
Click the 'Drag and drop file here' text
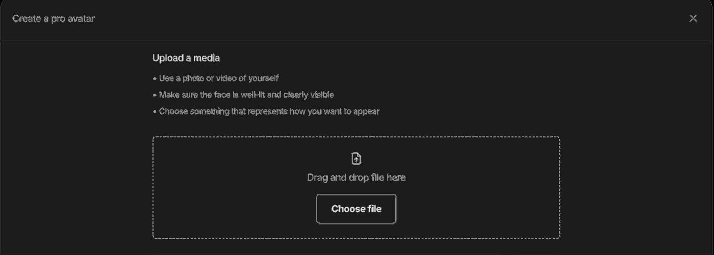click(x=356, y=178)
